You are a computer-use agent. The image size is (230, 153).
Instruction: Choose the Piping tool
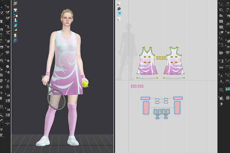[8, 115]
